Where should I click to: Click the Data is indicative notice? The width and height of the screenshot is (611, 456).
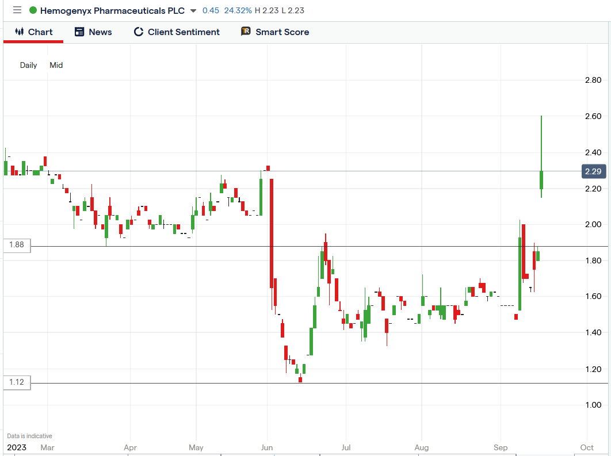pyautogui.click(x=29, y=436)
